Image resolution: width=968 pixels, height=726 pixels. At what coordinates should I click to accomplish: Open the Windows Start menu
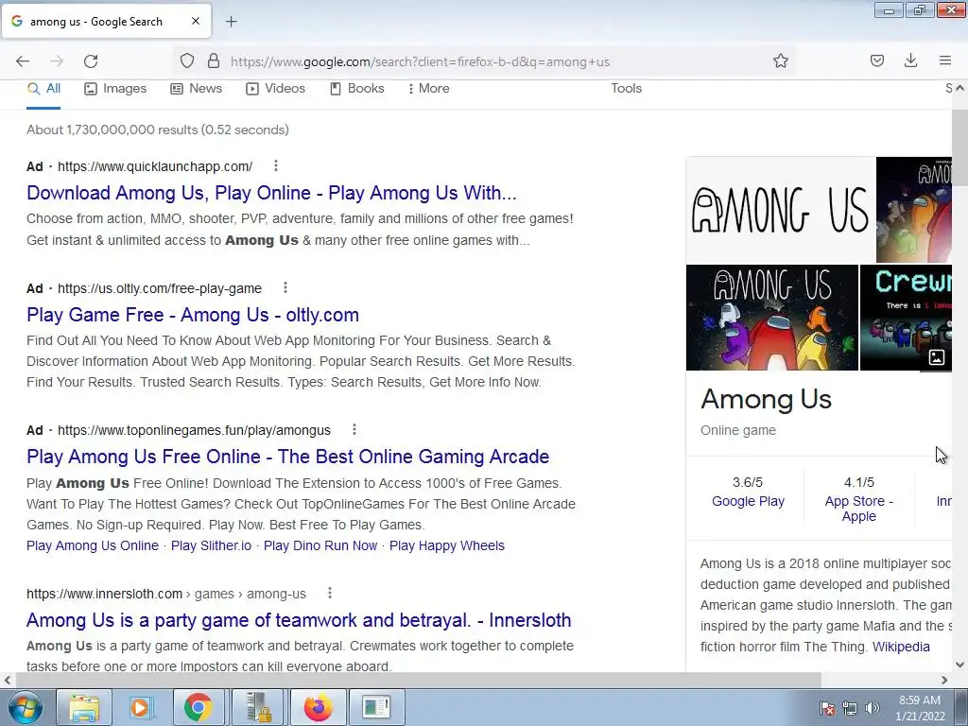point(26,707)
